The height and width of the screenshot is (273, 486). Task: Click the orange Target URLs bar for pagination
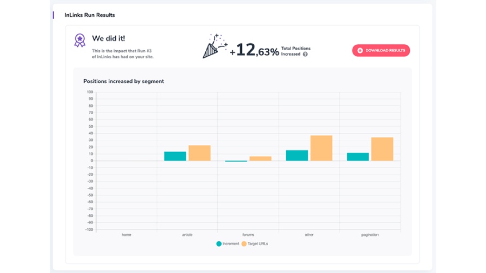pos(382,149)
